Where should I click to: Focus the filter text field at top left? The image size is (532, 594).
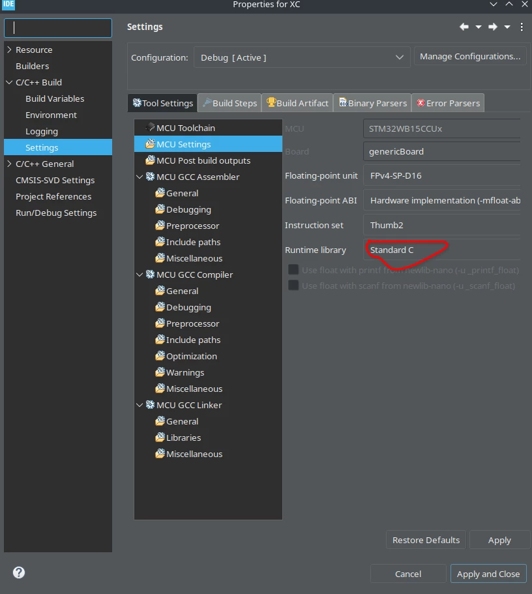coord(58,28)
